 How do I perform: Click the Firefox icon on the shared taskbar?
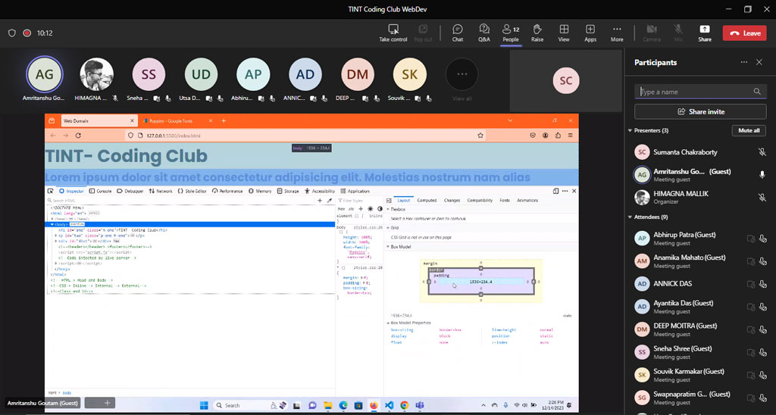(374, 405)
